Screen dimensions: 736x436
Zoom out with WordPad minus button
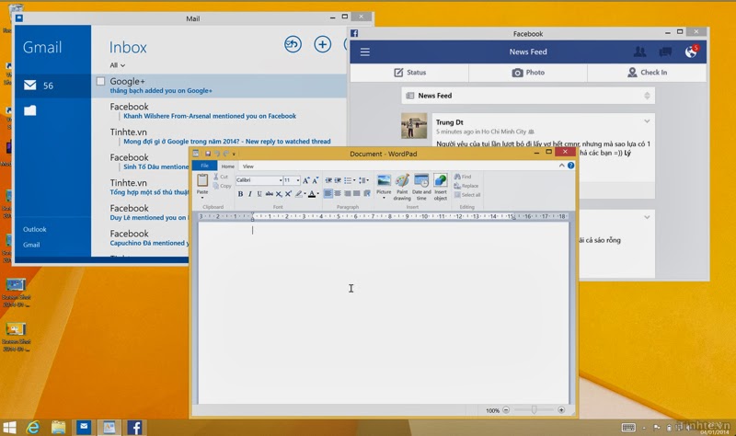click(x=506, y=409)
